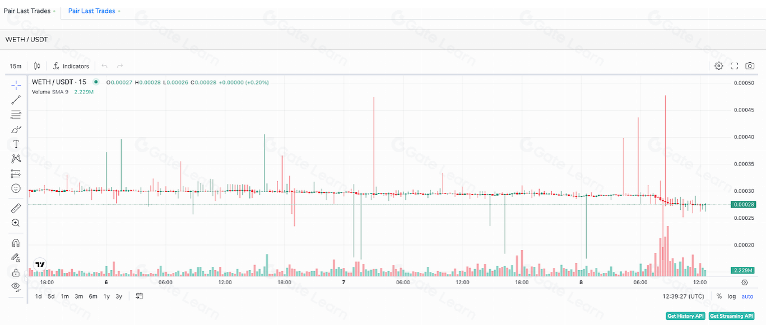Select the ruler measure tool
The height and width of the screenshot is (325, 766).
16,209
